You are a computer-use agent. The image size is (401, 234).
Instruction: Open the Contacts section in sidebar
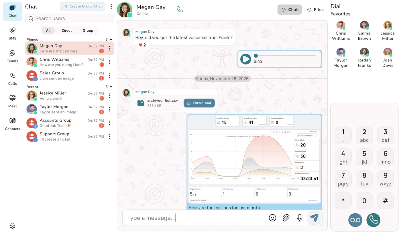[13, 124]
